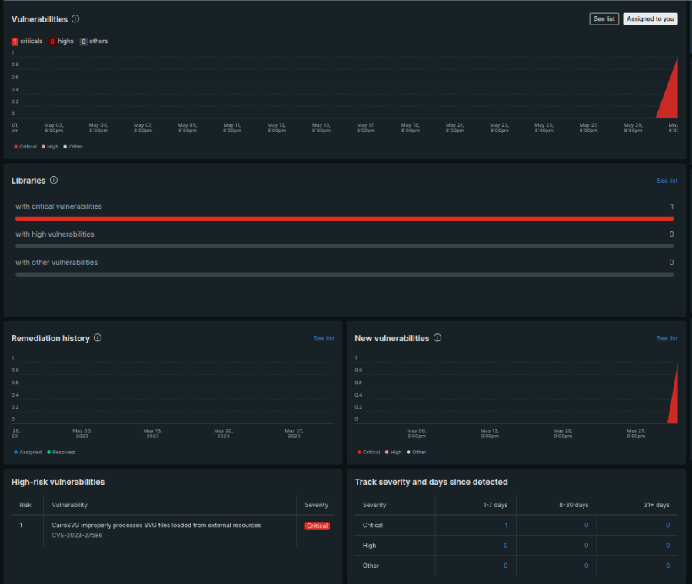Viewport: 692px width, 584px height.
Task: Click the 31+ days column header
Action: click(x=656, y=505)
